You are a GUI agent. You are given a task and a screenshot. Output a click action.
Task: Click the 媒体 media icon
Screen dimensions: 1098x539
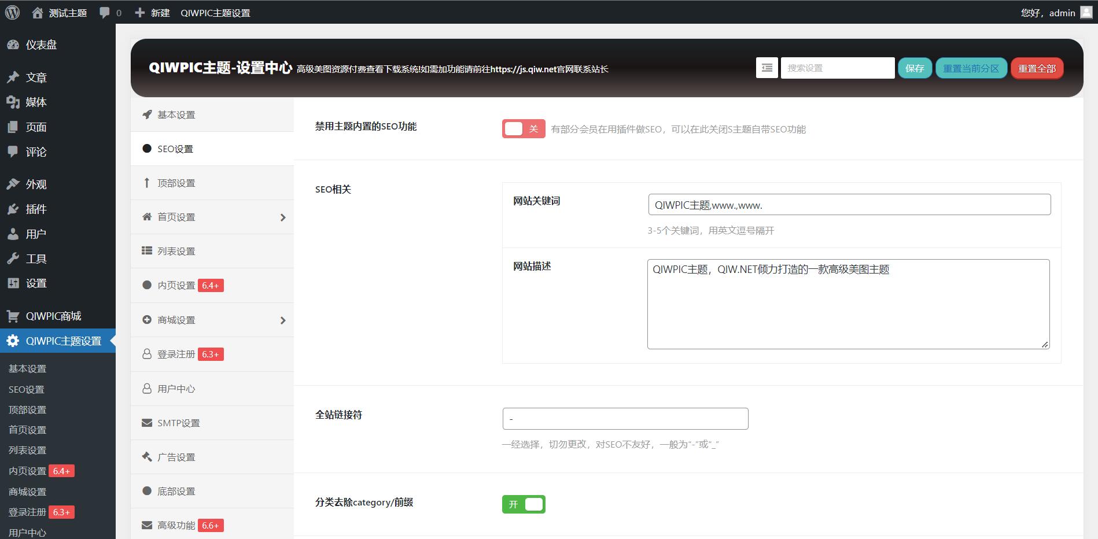pos(13,102)
